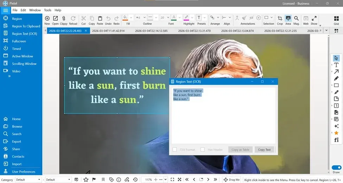This screenshot has height=183, width=343.
Task: Switch to tab 2026-03-04T11.41.42.914
Action: (x=108, y=31)
